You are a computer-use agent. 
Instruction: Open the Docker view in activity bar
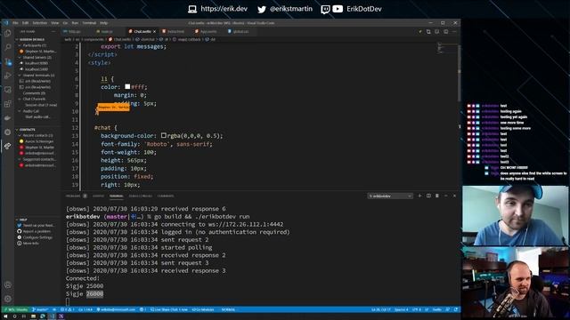pyautogui.click(x=8, y=118)
